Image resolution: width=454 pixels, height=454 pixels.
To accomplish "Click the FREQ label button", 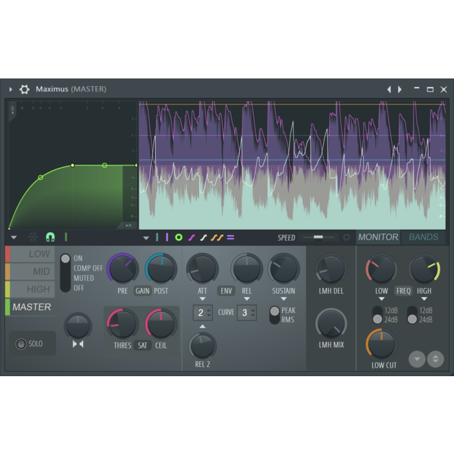I will click(x=403, y=291).
